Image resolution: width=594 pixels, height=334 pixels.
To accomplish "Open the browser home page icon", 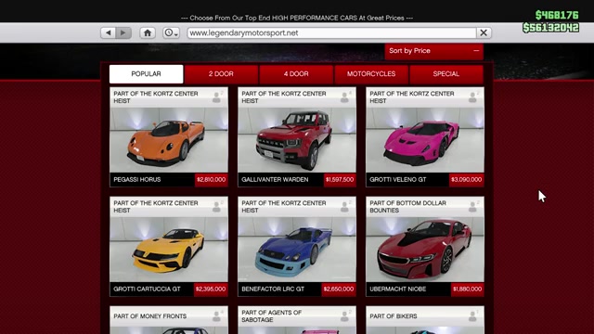I will (148, 33).
